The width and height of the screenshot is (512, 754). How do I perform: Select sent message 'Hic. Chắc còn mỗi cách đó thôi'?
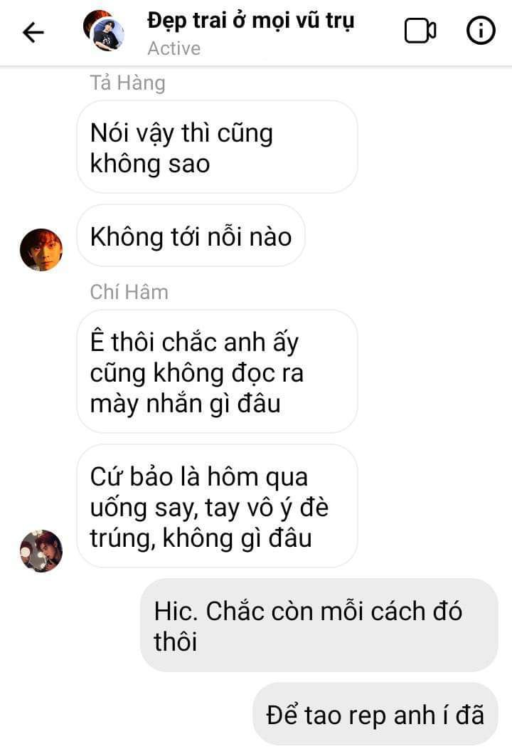[x=319, y=625]
